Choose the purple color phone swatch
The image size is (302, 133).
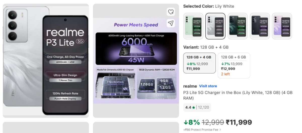(x=282, y=26)
